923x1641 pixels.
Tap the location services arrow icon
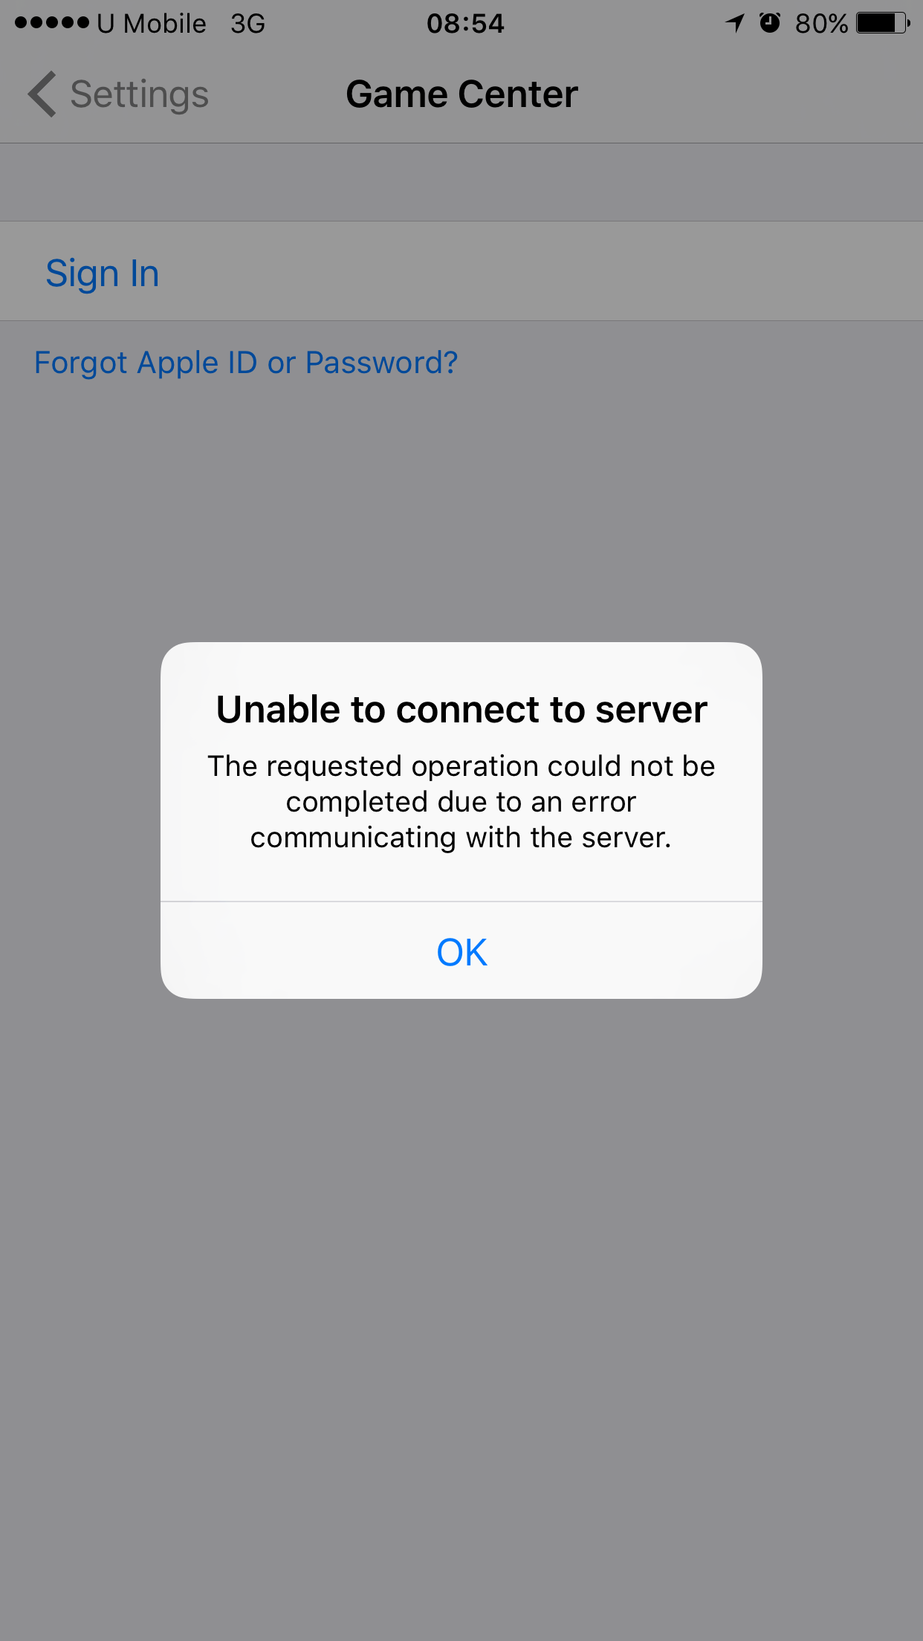coord(734,23)
